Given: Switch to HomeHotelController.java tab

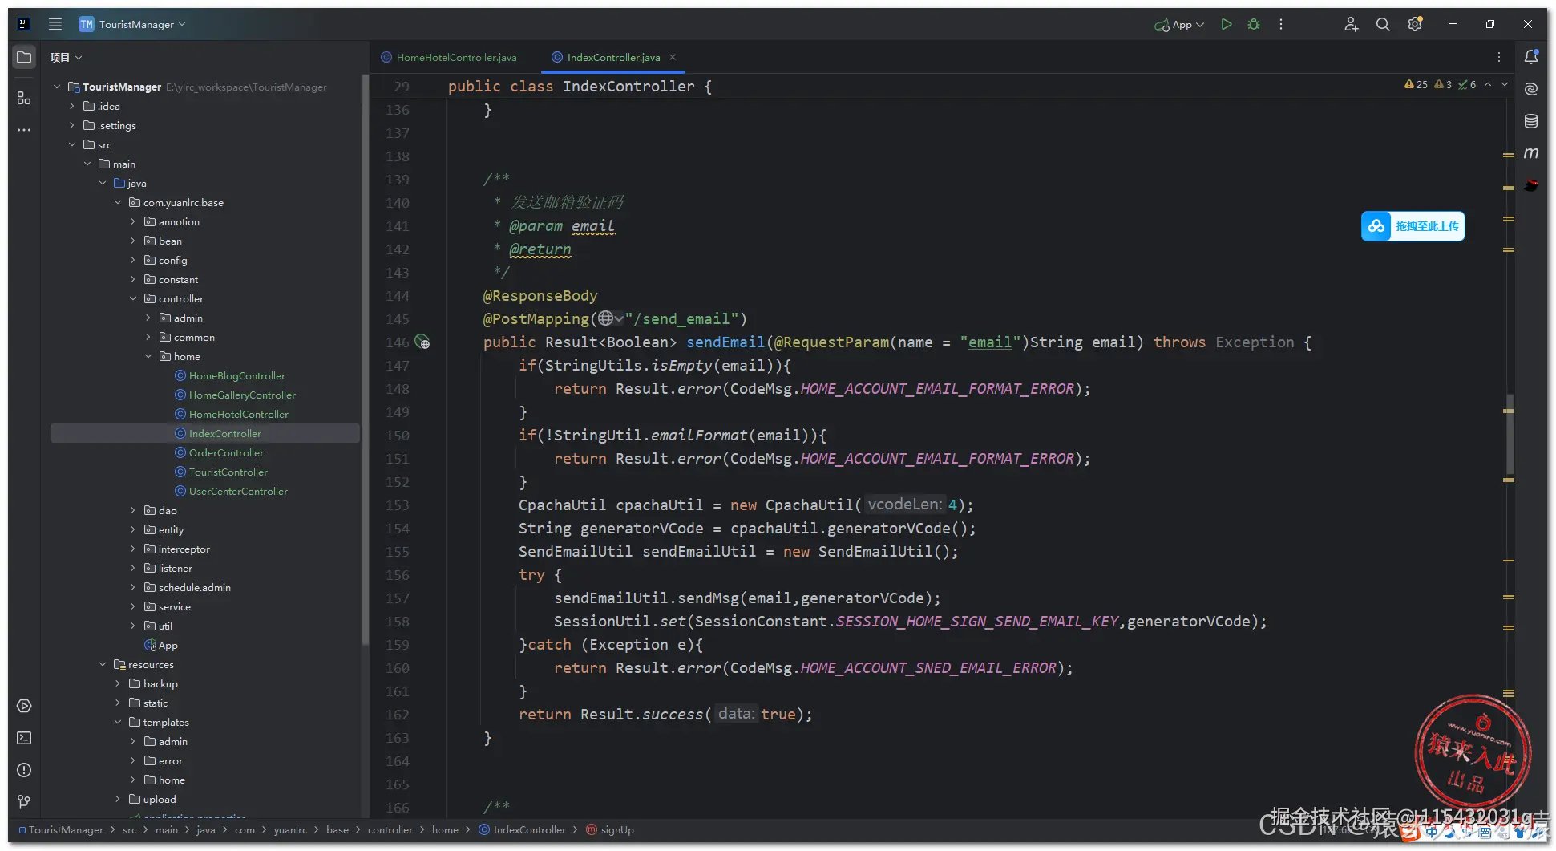Looking at the screenshot, I should pyautogui.click(x=449, y=57).
